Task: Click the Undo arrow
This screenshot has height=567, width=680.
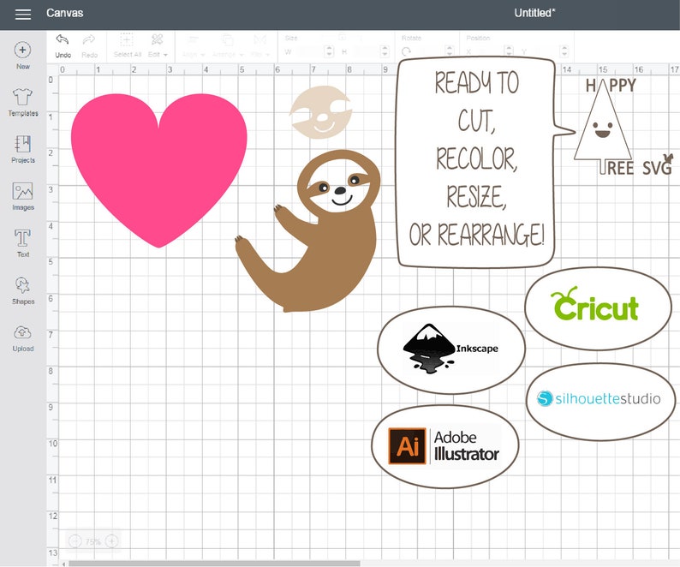Action: 63,40
